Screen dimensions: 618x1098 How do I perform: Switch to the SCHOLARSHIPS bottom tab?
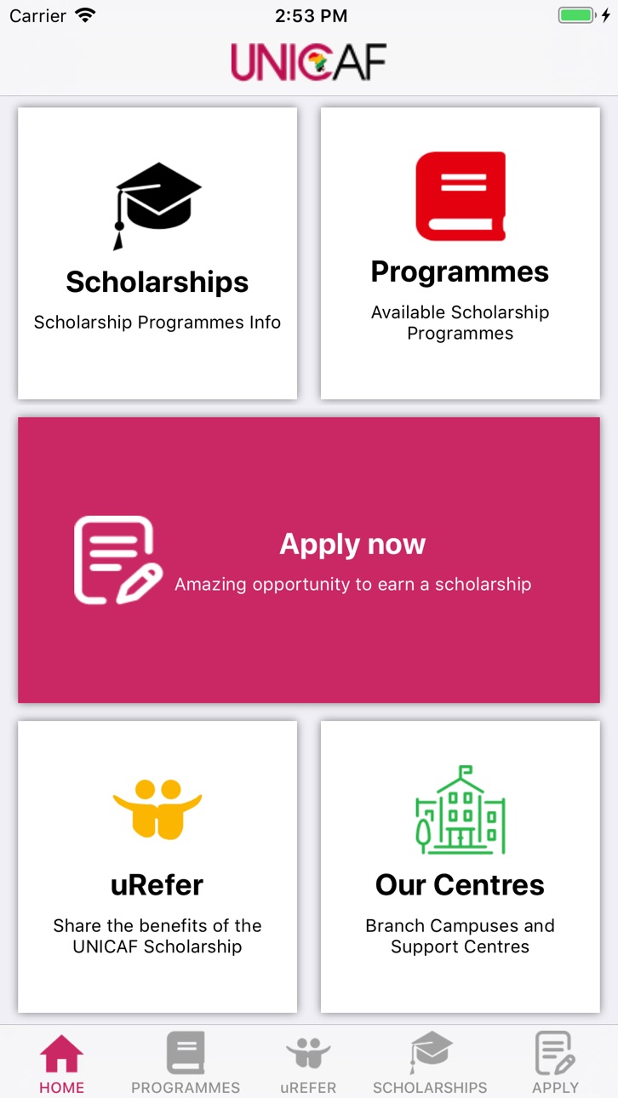[x=430, y=1063]
